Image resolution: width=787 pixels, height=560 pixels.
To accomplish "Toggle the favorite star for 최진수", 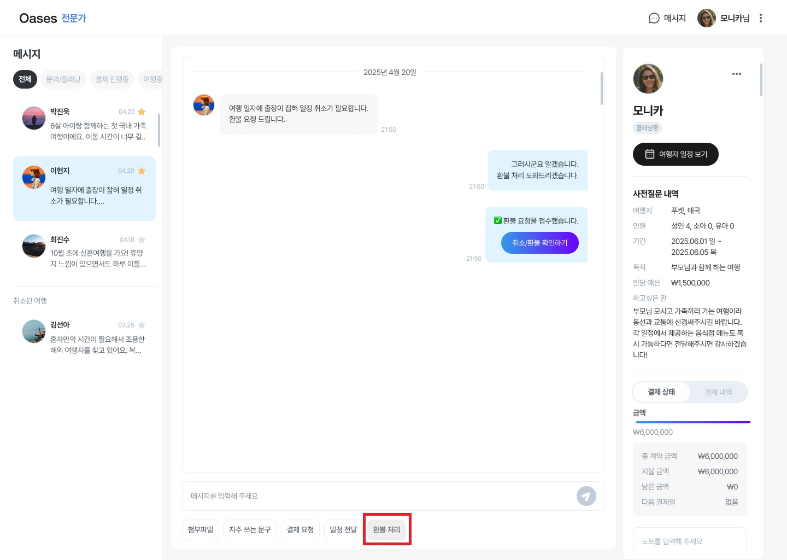I will click(142, 240).
